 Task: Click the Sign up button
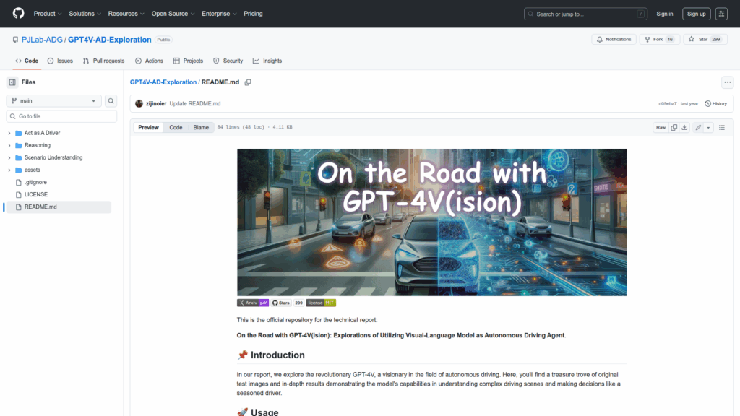pos(696,14)
